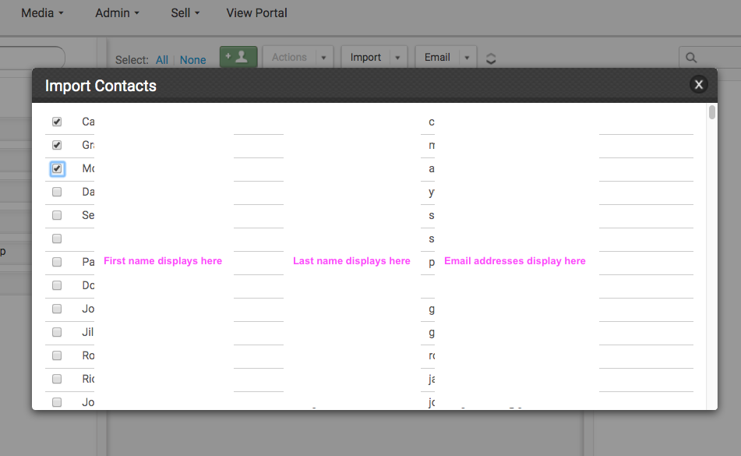
Task: Expand the Actions dropdown arrow
Action: [x=323, y=58]
